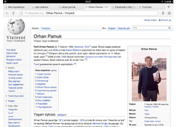Jump to 11 Dış bağlantılar in contents
Image resolution: width=176 pixels, height=127 pixels.
tap(44, 107)
